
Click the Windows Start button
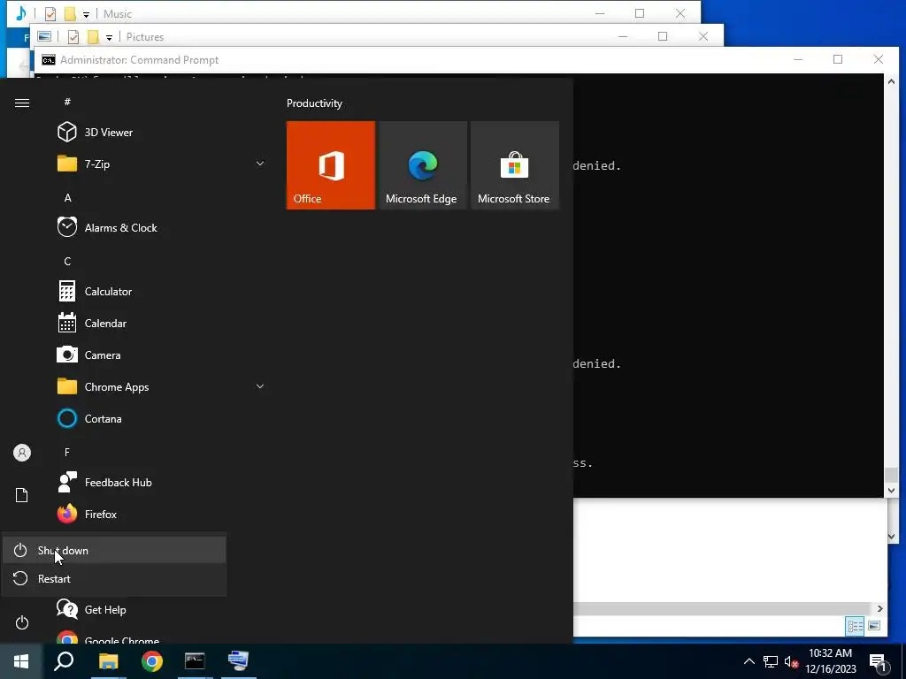[x=21, y=661]
